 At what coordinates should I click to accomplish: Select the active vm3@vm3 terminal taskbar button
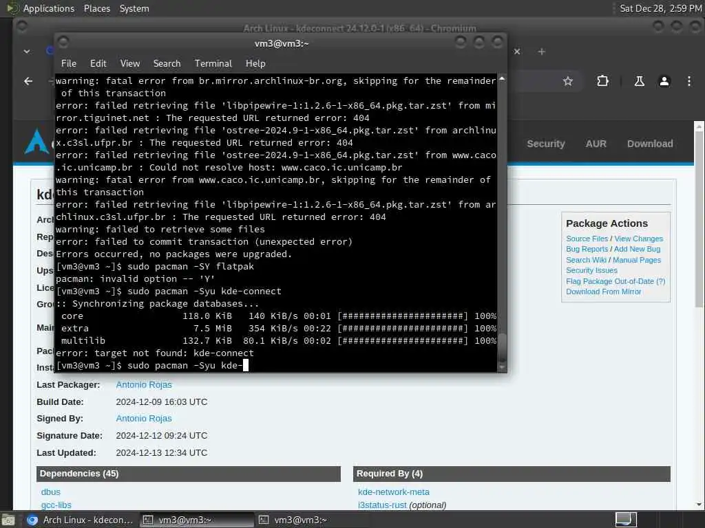(x=196, y=520)
